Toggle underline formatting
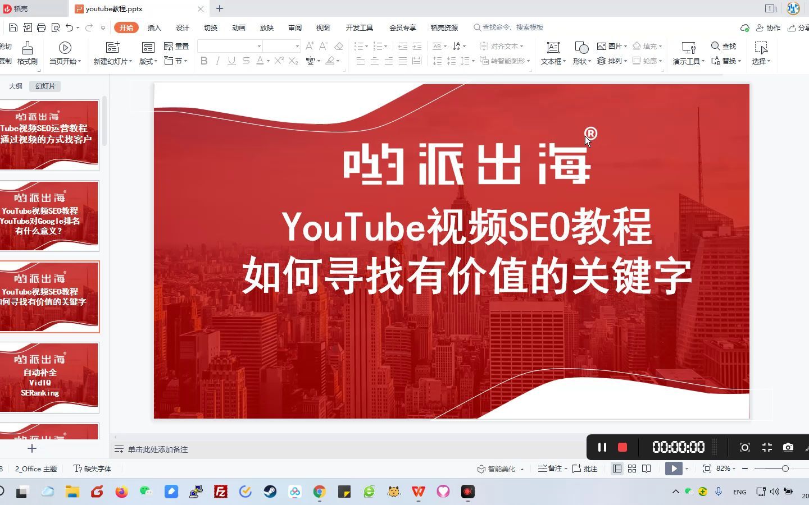The width and height of the screenshot is (809, 505). [231, 61]
